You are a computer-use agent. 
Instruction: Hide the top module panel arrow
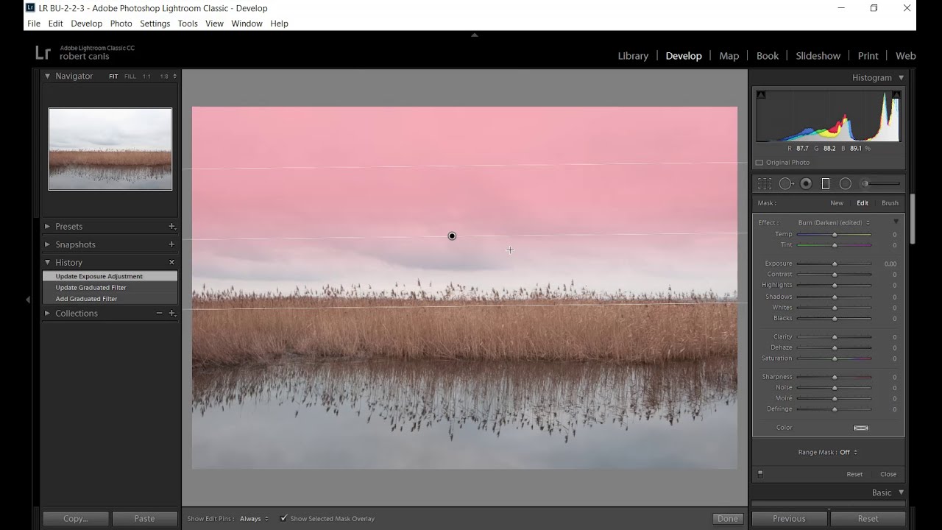[475, 35]
